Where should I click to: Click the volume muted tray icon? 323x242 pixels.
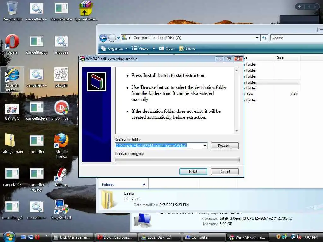(299, 237)
